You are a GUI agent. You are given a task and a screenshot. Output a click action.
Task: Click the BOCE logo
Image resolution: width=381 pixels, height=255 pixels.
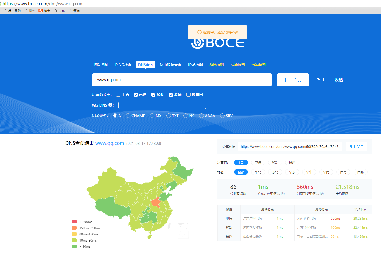pos(217,43)
